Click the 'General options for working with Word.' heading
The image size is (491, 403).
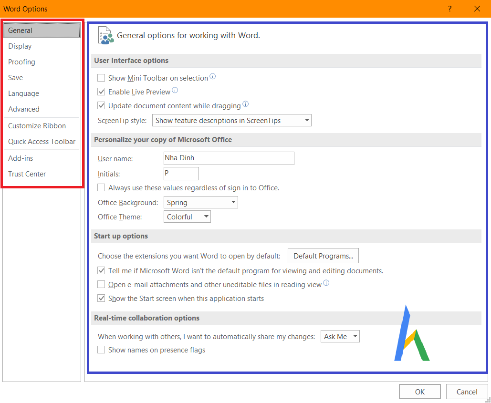point(188,35)
